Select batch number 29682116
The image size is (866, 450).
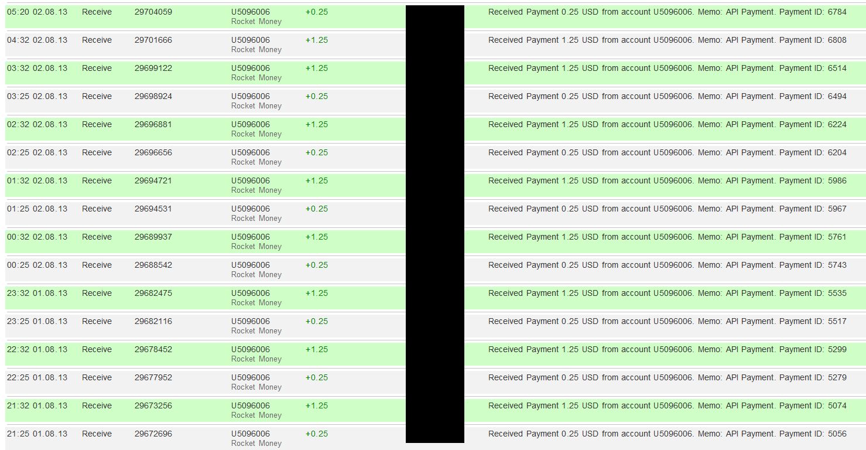point(153,321)
